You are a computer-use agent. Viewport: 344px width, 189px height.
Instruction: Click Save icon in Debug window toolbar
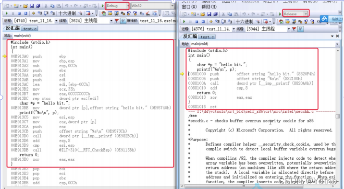[x=32, y=6]
